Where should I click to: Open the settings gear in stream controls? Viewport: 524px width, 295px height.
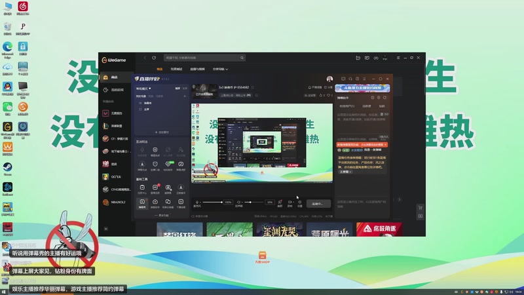pyautogui.click(x=300, y=203)
